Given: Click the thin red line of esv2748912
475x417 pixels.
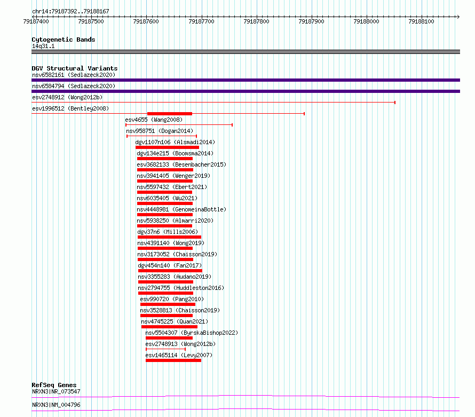Looking at the screenshot, I should point(213,103).
